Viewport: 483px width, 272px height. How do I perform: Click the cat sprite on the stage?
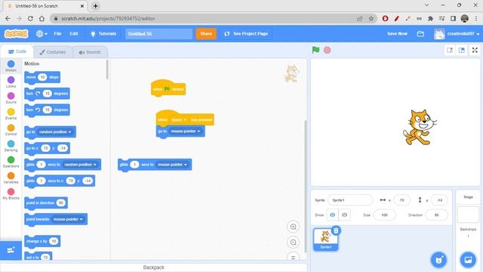pyautogui.click(x=420, y=127)
